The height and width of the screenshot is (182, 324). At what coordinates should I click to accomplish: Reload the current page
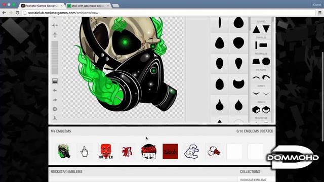tap(18, 13)
